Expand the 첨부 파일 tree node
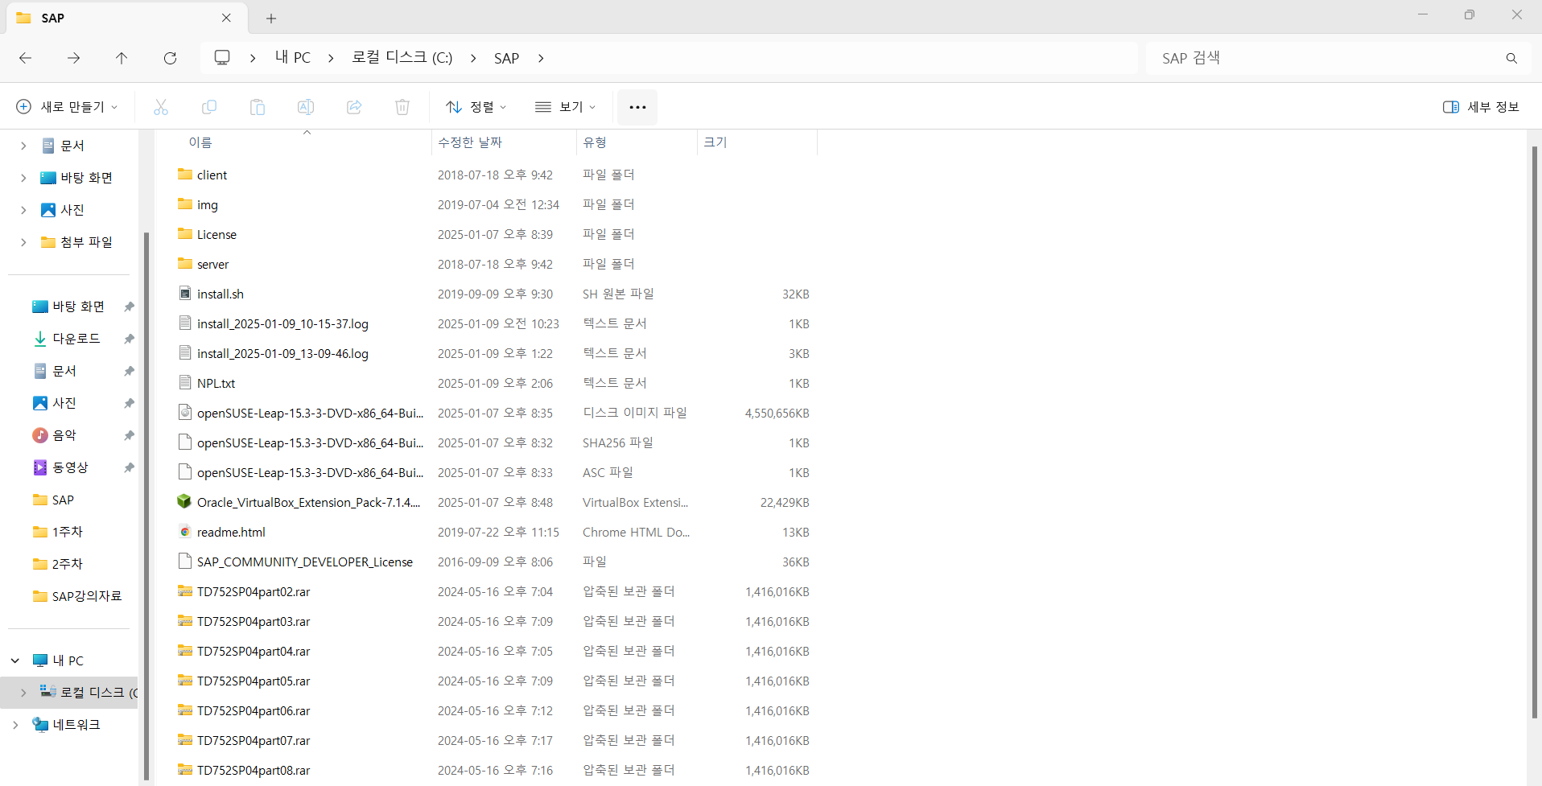The height and width of the screenshot is (786, 1542). 23,242
